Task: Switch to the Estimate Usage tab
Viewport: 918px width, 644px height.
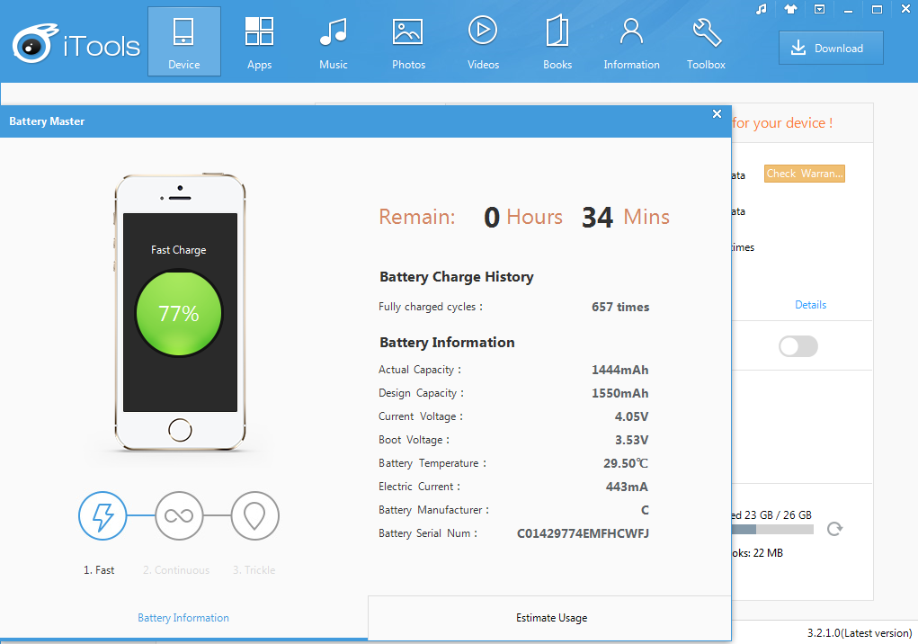Action: (x=551, y=618)
